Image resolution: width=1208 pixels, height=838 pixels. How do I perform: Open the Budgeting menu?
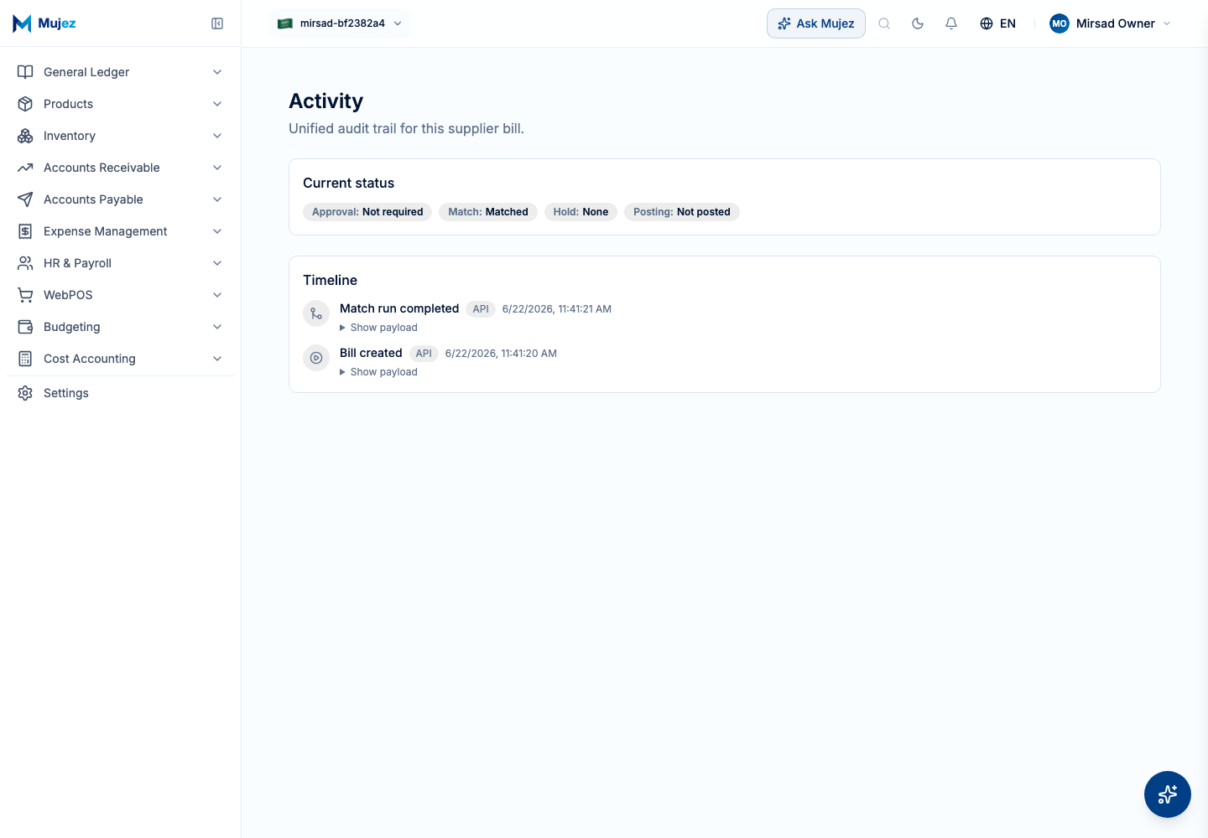point(120,327)
